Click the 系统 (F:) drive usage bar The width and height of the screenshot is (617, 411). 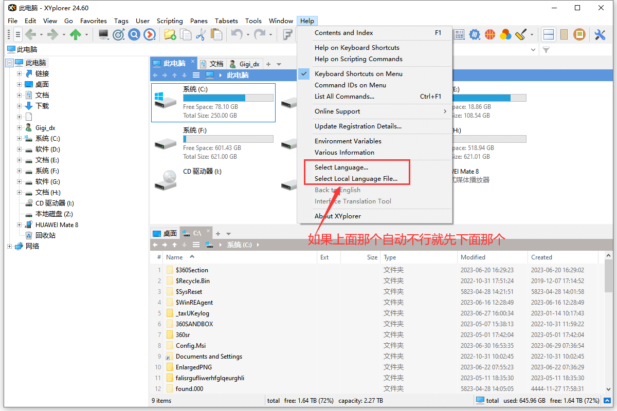coord(228,139)
